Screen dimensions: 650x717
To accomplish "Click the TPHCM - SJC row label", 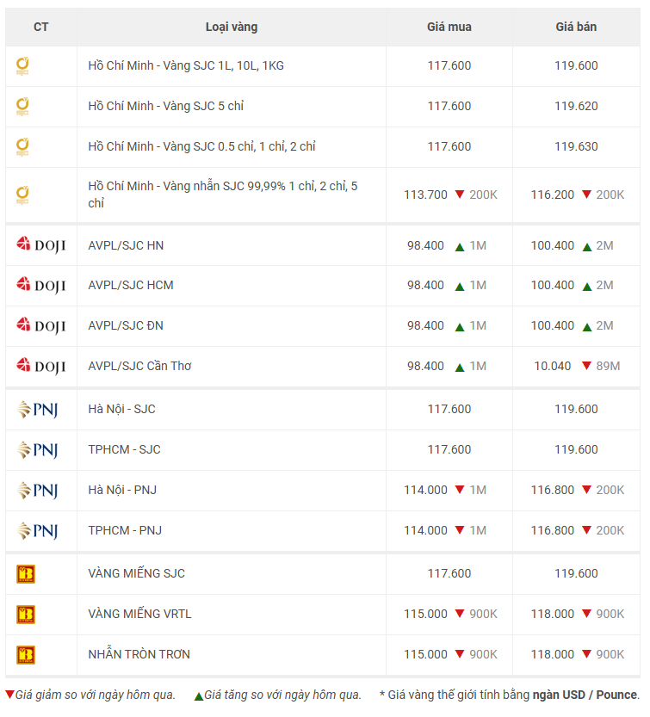I will click(124, 449).
